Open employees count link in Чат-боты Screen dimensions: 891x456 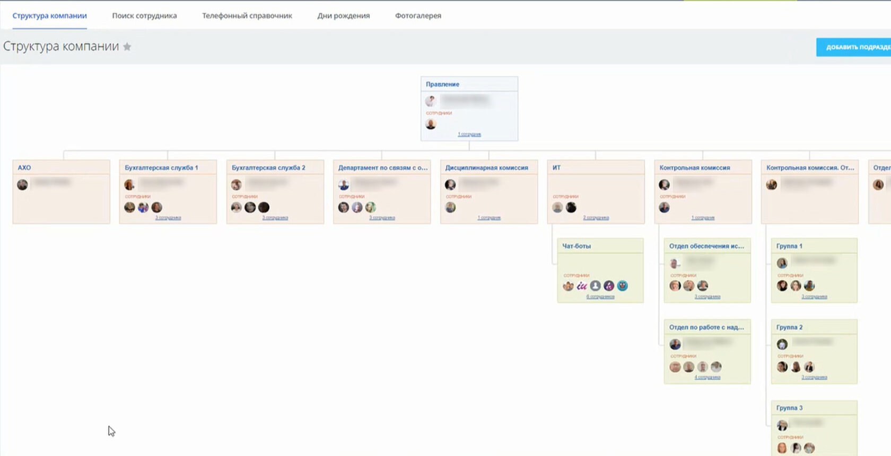click(x=600, y=297)
